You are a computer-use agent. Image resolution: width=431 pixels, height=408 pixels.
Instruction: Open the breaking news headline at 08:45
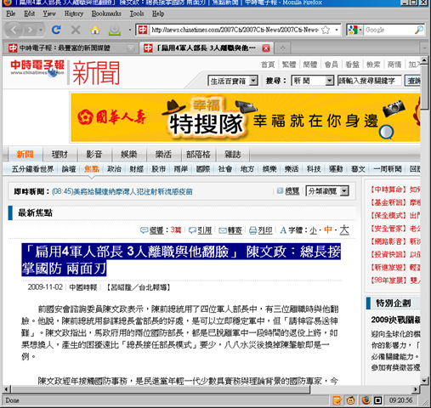122,191
